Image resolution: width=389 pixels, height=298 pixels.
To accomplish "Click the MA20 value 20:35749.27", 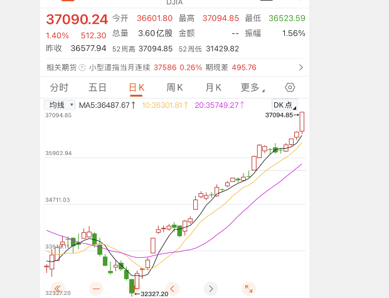I will tap(220, 105).
